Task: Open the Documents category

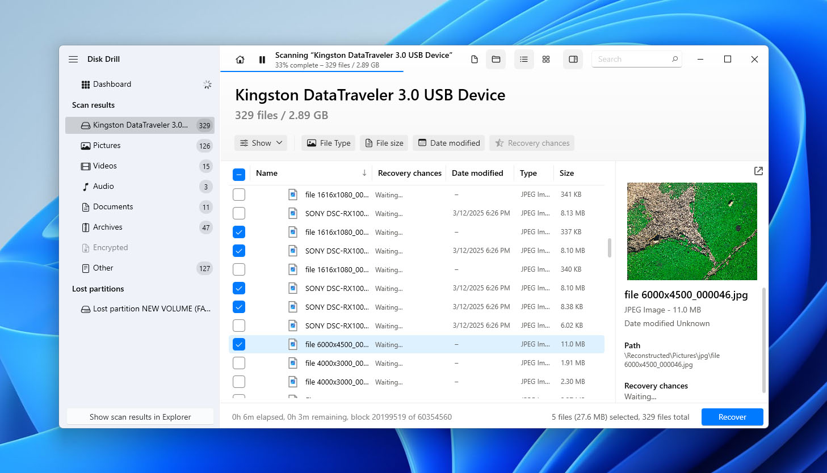Action: point(140,207)
